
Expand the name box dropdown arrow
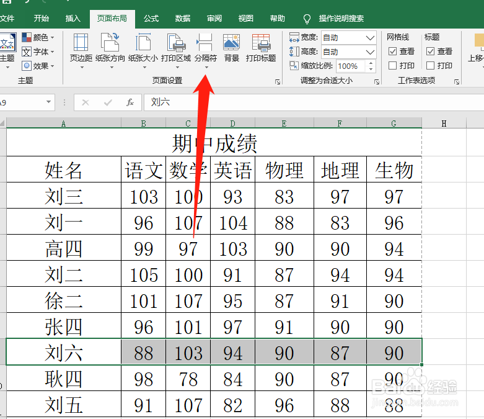(x=48, y=102)
